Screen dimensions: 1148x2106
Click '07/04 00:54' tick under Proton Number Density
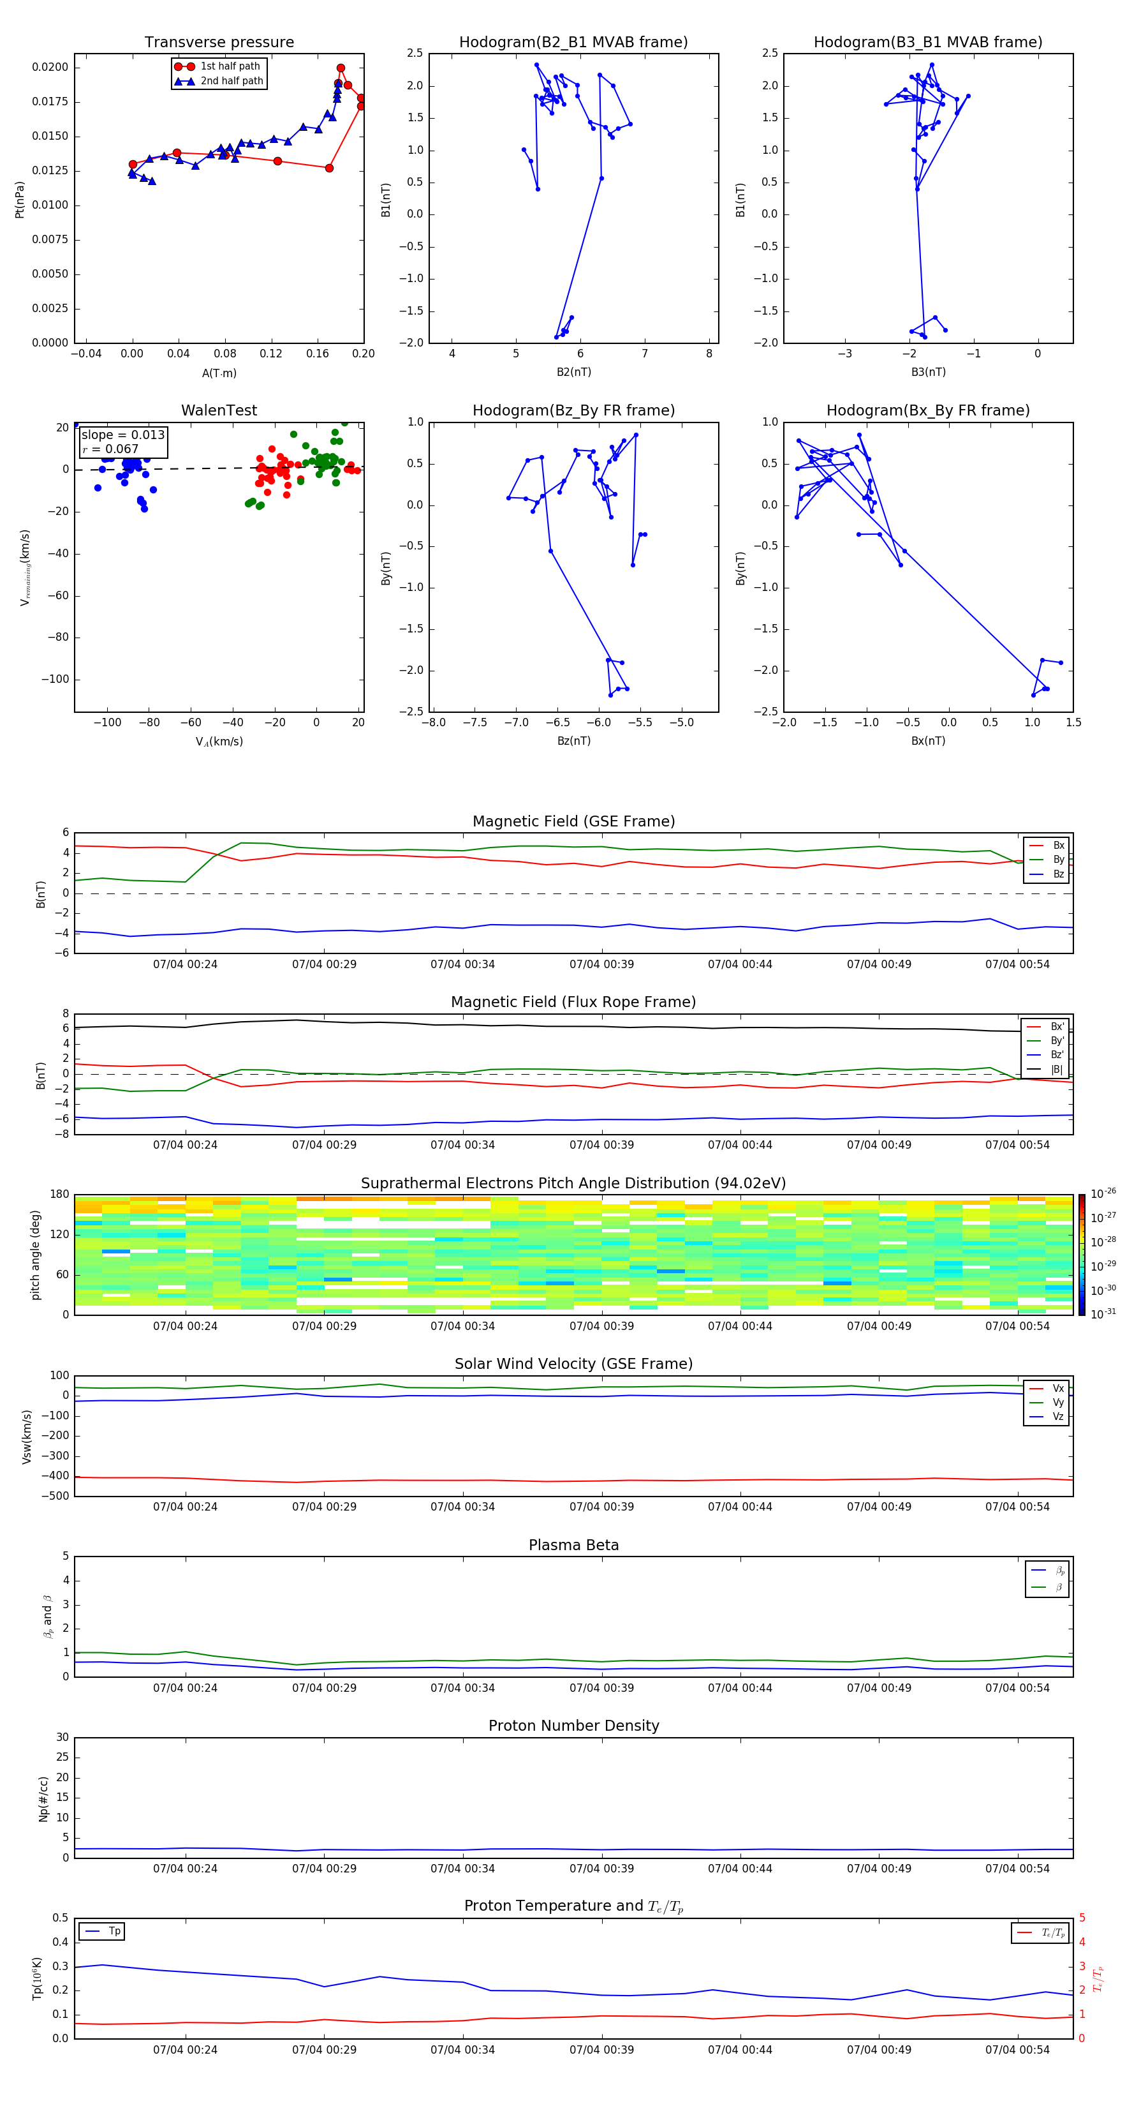tap(1017, 1869)
